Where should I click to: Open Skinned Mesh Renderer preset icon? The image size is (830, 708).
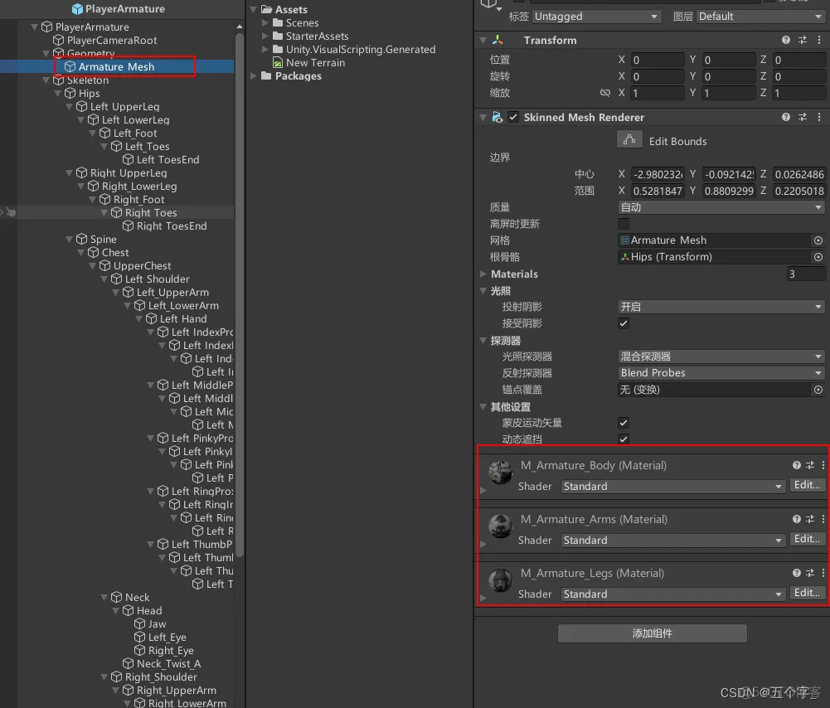pos(803,117)
